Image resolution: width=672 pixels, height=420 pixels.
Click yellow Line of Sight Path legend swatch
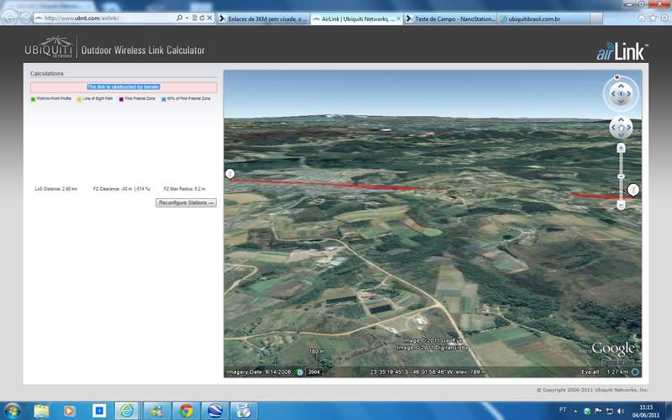coord(79,99)
